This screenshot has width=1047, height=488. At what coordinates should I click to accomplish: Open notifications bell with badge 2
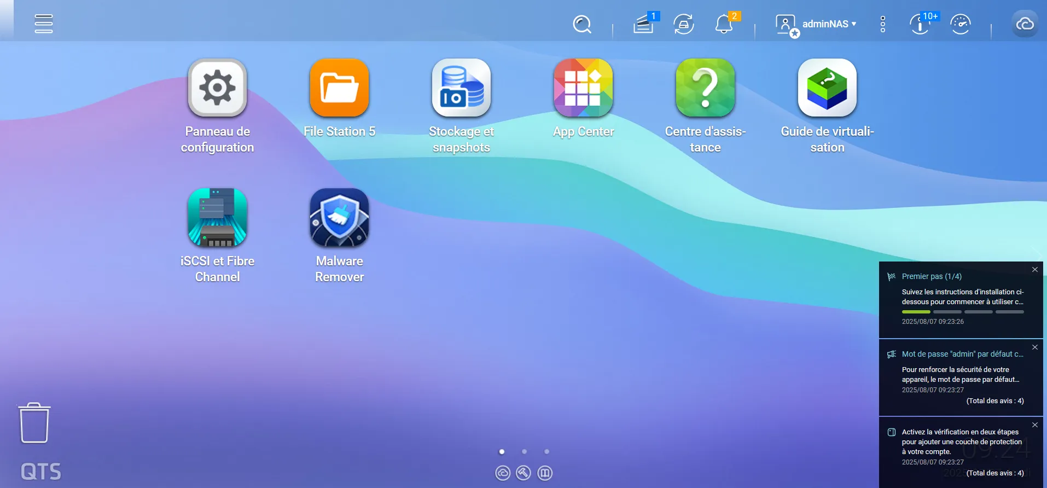pyautogui.click(x=724, y=24)
